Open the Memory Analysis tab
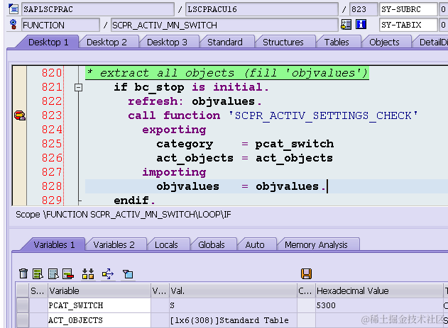Screen dimensions: 448x328 (x=316, y=245)
